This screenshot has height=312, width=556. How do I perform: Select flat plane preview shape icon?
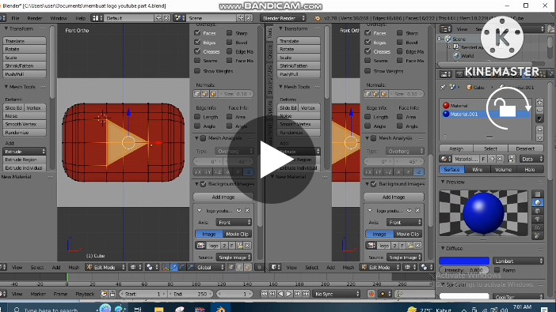[538, 194]
